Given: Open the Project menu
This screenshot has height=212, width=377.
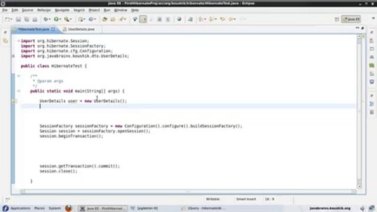Looking at the screenshot, I should click(x=94, y=10).
